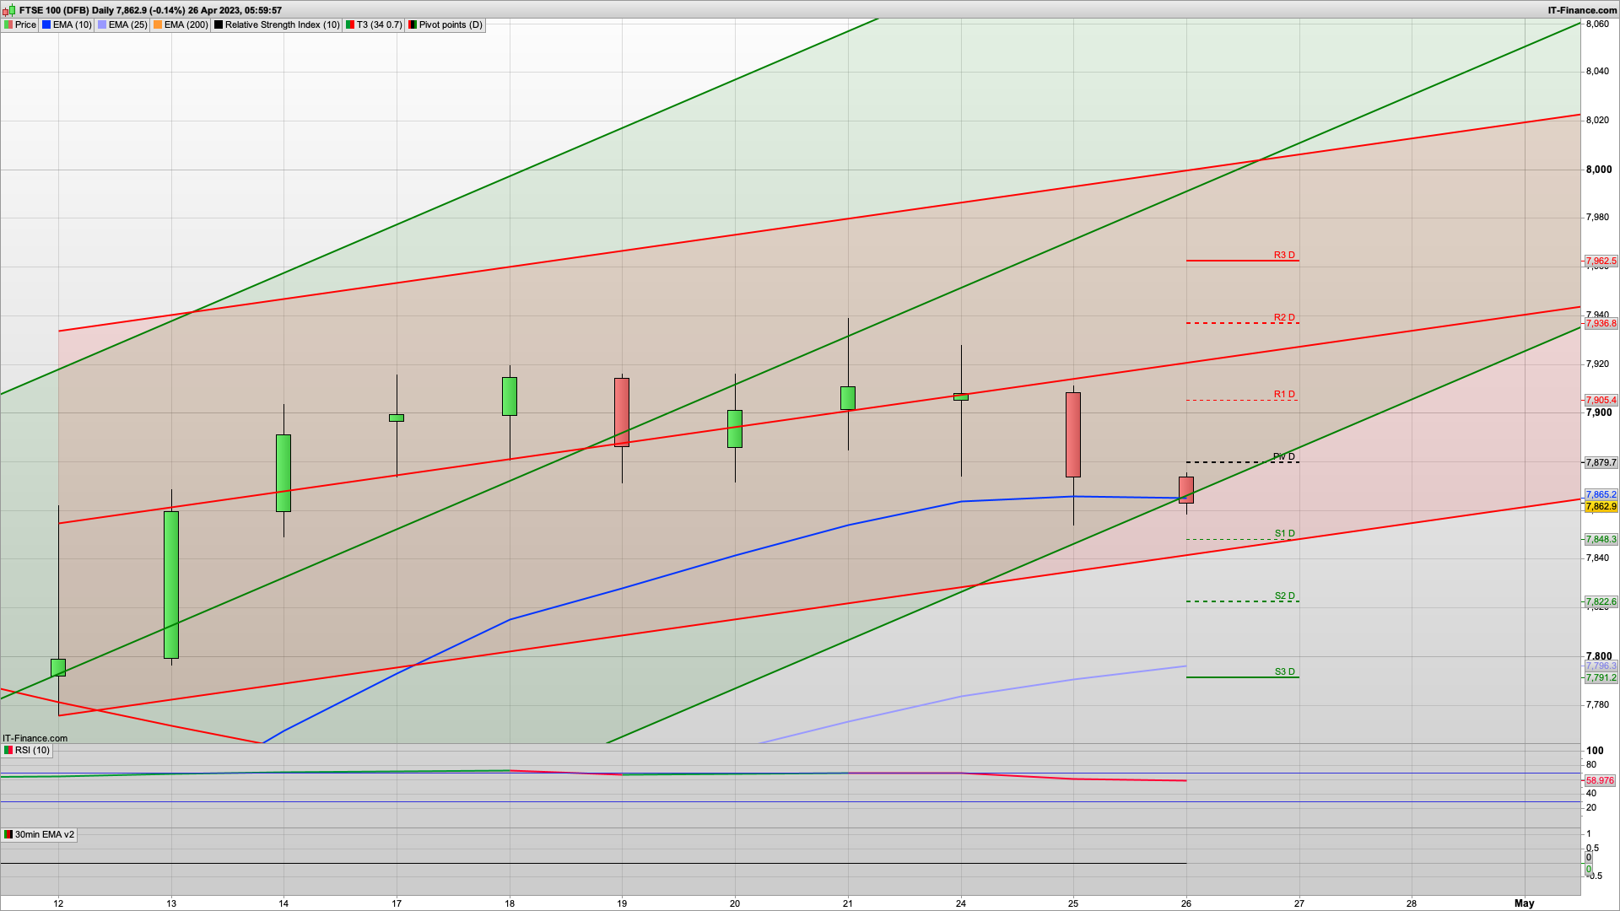The width and height of the screenshot is (1620, 911).
Task: Click the date 26 timeline axis label
Action: click(1186, 903)
